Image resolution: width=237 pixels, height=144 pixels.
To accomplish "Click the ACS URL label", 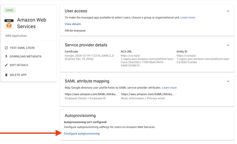I will tap(126, 52).
